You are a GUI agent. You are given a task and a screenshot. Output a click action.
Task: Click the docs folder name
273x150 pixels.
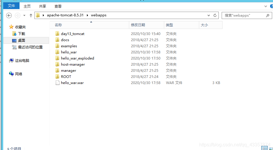click(65, 40)
